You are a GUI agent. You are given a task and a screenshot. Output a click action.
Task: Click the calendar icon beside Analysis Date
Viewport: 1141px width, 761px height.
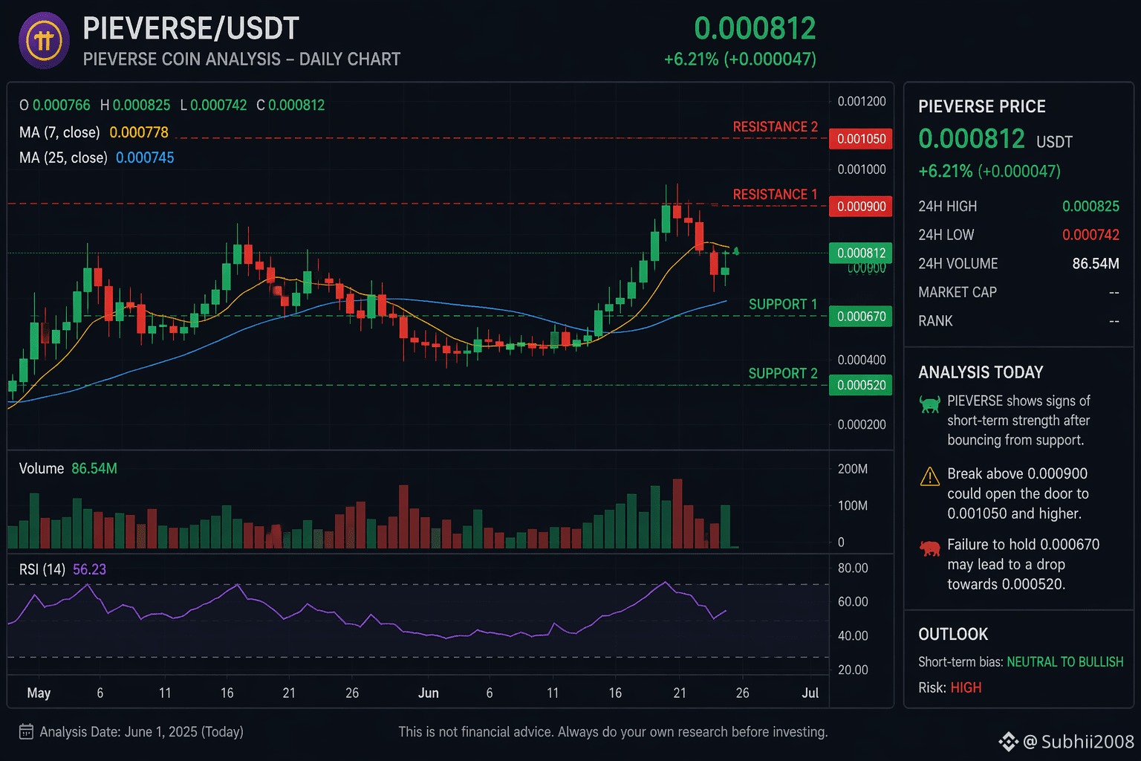pos(26,732)
